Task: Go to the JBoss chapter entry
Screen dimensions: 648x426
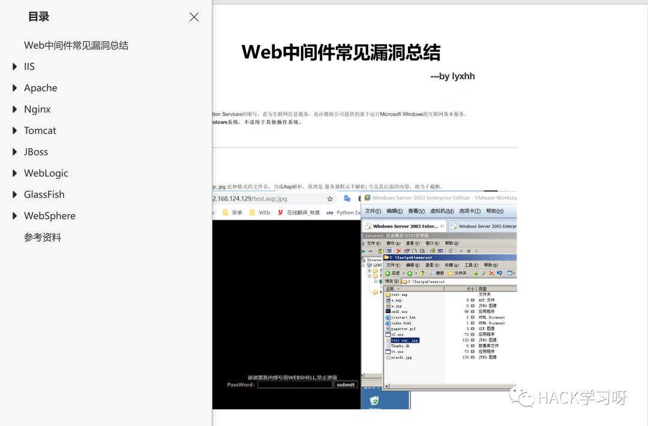Action: click(36, 152)
